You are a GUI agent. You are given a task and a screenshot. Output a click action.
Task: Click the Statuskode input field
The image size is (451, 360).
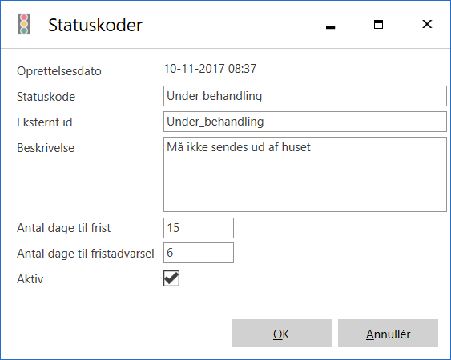point(305,96)
